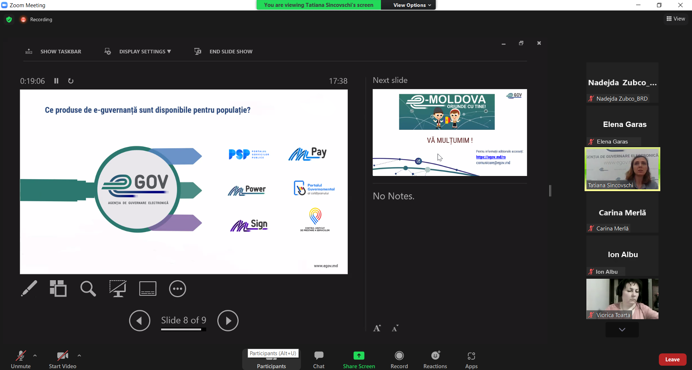This screenshot has width=692, height=370.
Task: Open the Display Settings dropdown
Action: click(x=145, y=52)
